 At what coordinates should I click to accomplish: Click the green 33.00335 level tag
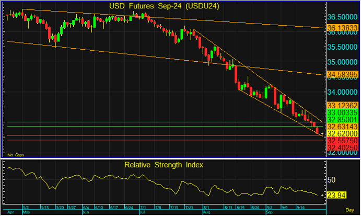[x=342, y=112]
